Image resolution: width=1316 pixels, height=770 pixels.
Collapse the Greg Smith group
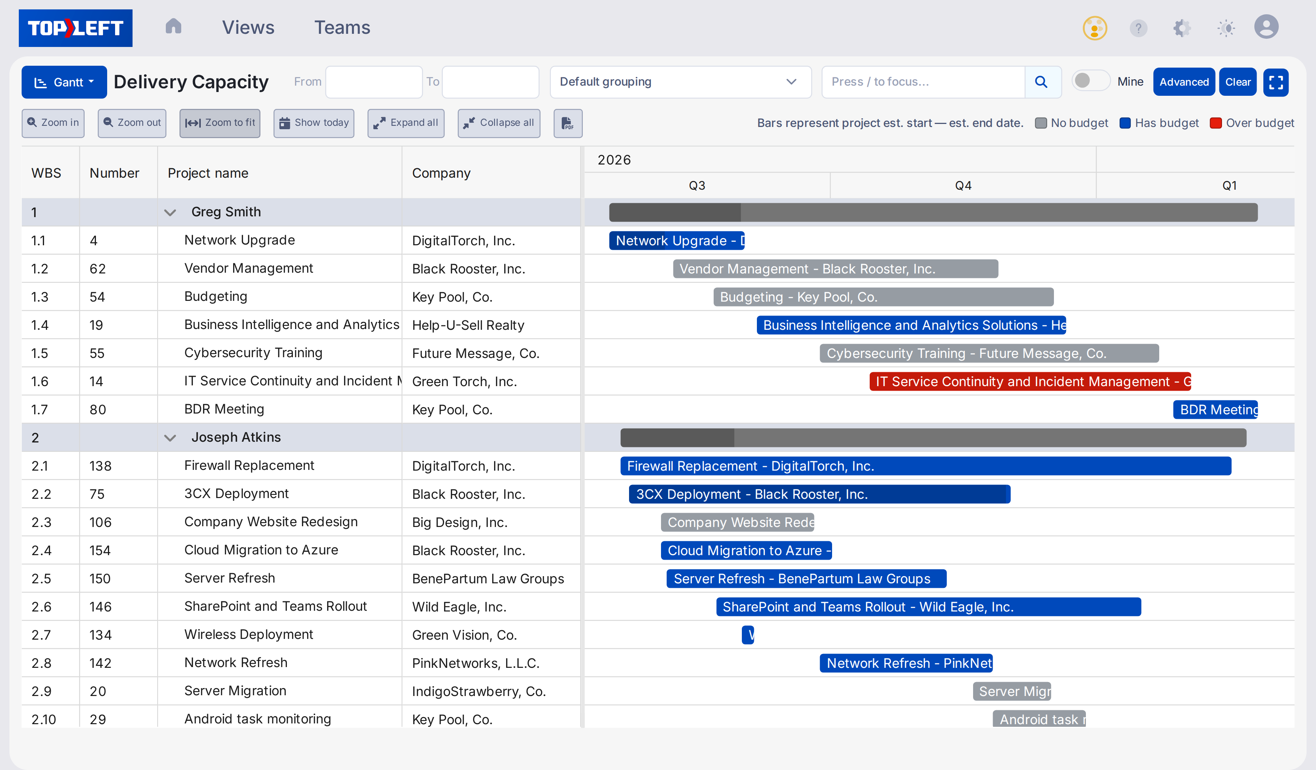coord(170,212)
